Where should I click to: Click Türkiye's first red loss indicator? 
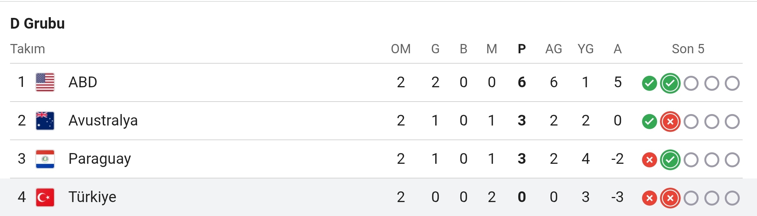649,198
